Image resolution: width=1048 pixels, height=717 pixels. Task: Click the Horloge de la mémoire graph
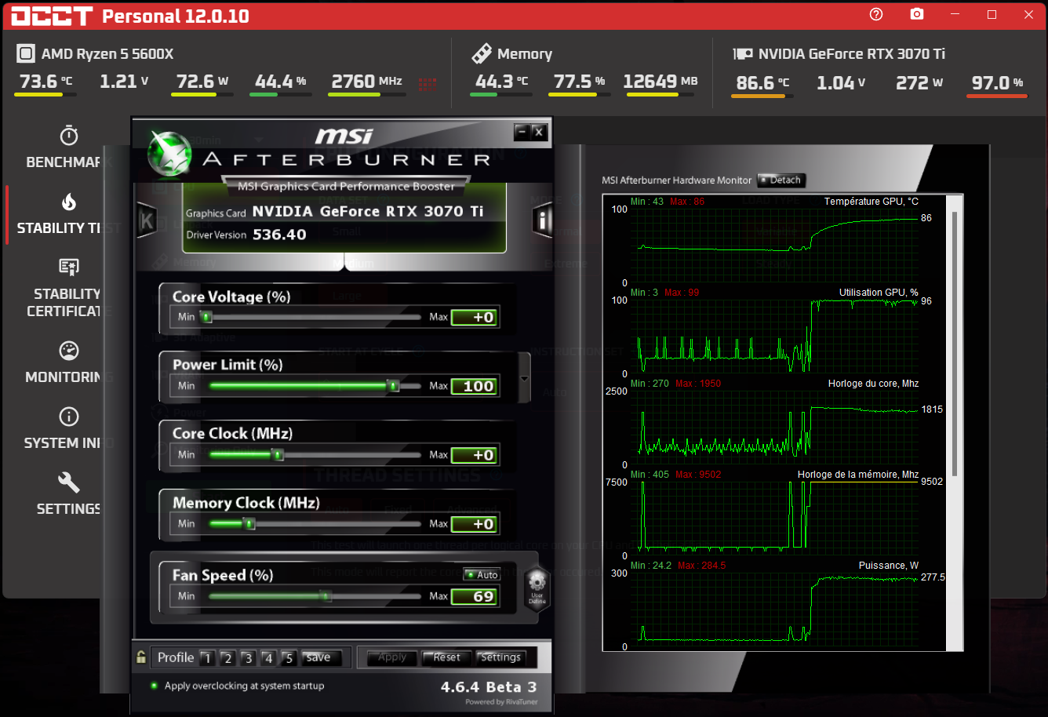775,519
